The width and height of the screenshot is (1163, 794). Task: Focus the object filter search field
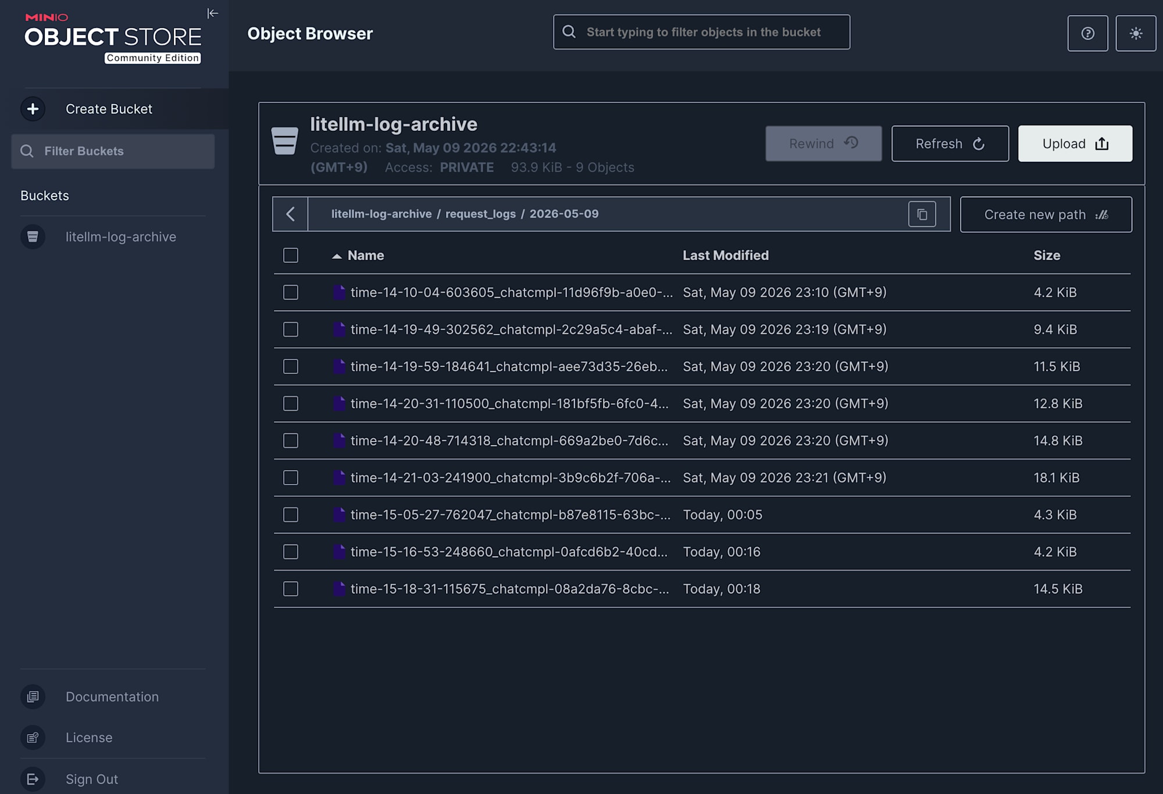[701, 32]
